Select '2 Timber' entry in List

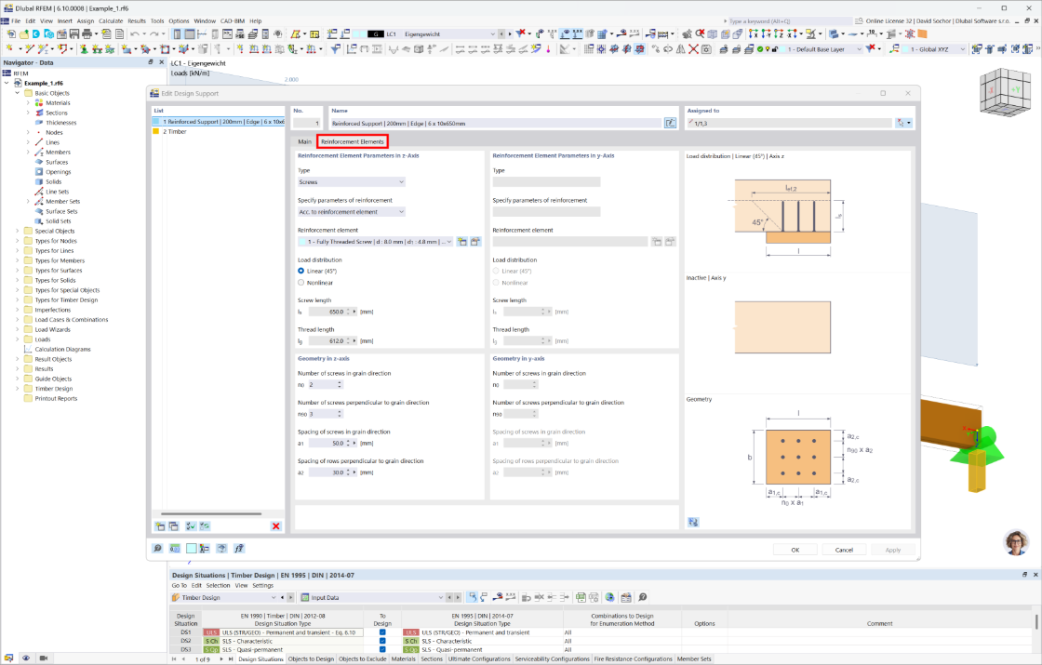[218, 131]
